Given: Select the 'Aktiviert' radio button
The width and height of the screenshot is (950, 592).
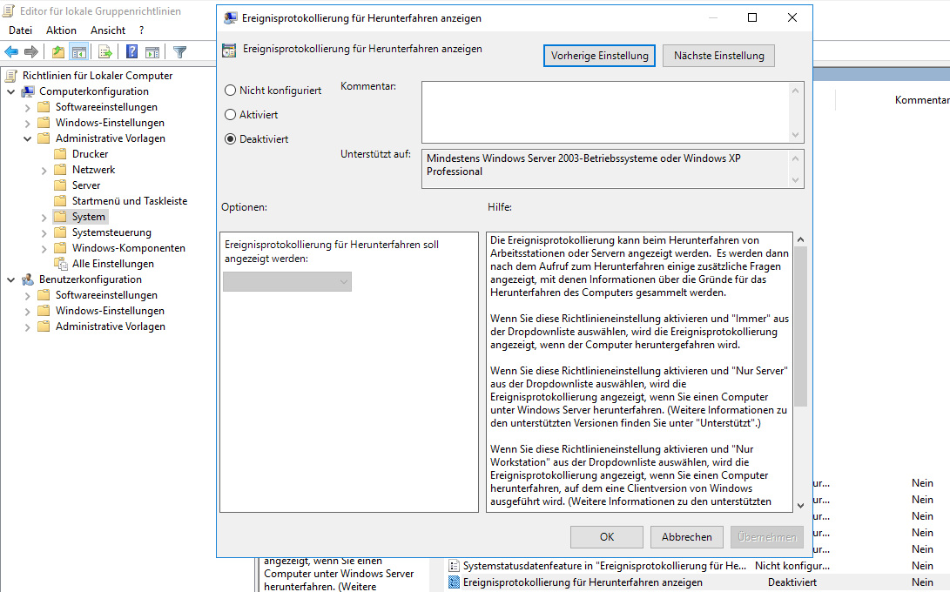Looking at the screenshot, I should (231, 115).
